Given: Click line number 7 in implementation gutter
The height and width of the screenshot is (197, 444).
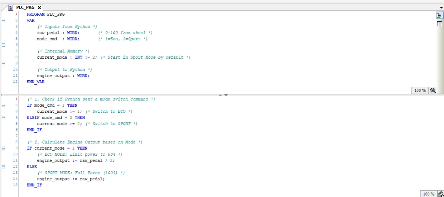Looking at the screenshot, I should (16, 136).
